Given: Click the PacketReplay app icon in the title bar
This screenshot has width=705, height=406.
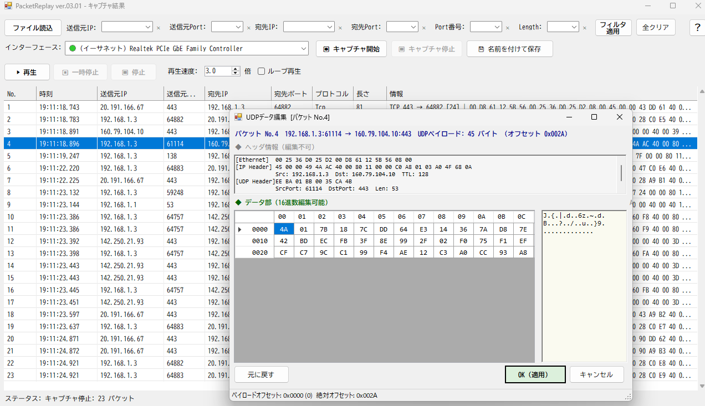Looking at the screenshot, I should (8, 6).
